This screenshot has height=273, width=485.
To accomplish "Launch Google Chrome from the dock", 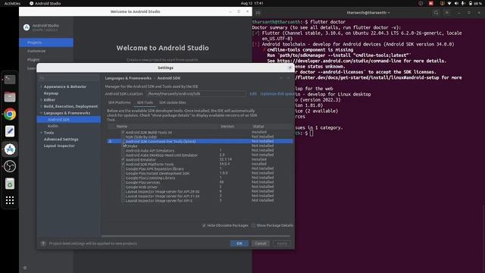I will [x=10, y=115].
